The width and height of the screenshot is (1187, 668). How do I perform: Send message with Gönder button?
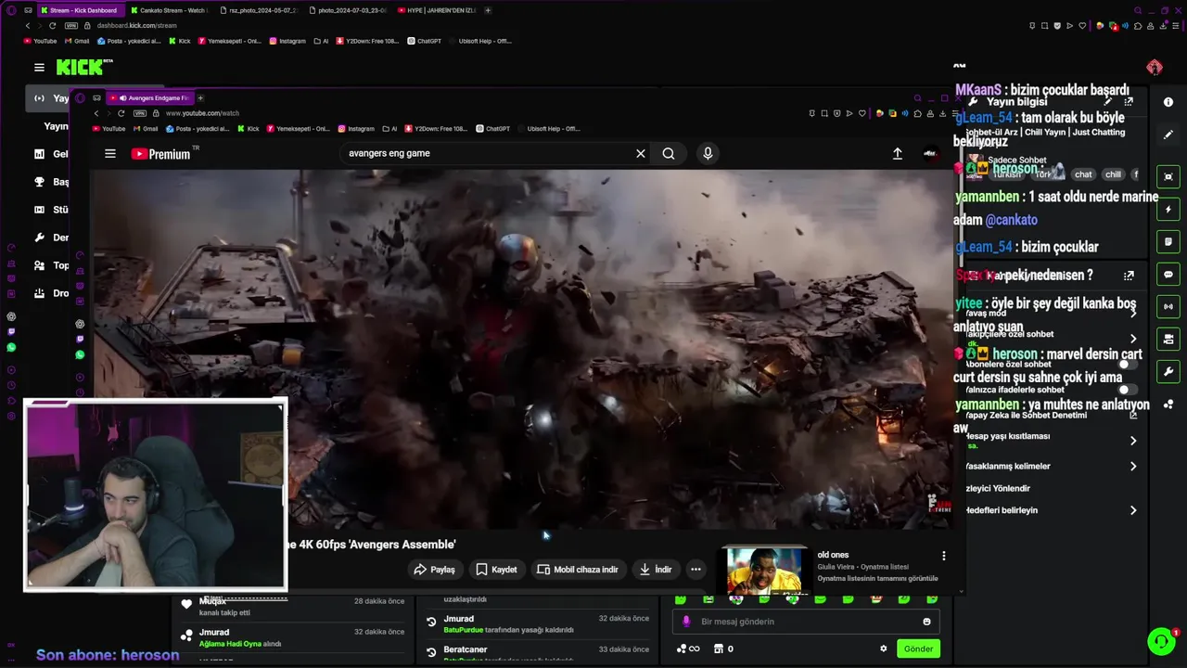[918, 649]
